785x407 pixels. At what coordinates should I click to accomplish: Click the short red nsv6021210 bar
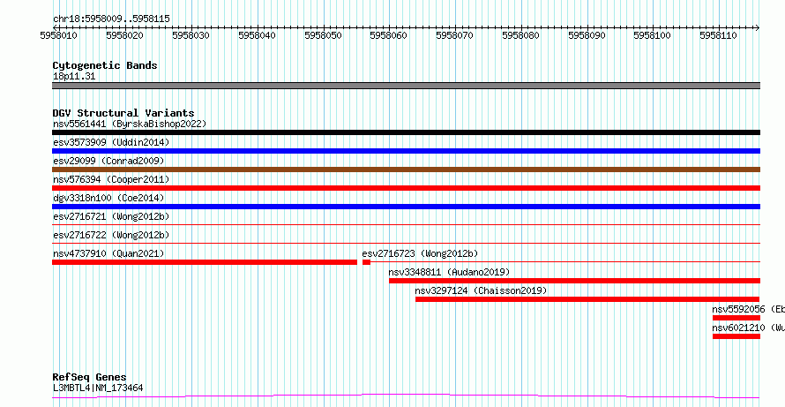736,336
